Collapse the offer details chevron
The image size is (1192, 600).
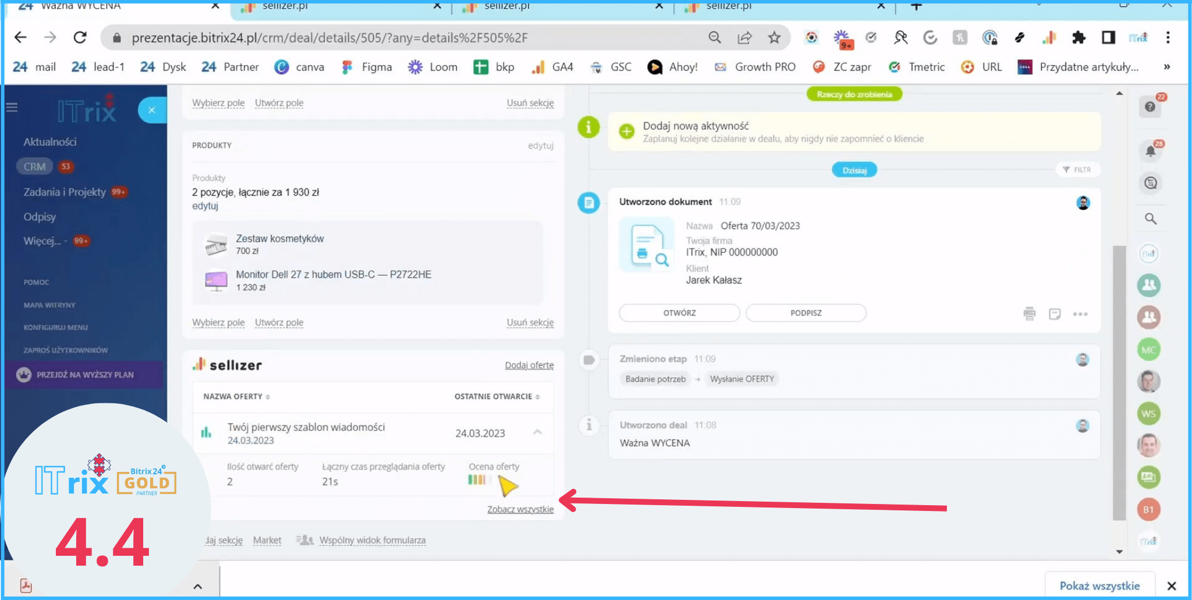click(x=537, y=432)
